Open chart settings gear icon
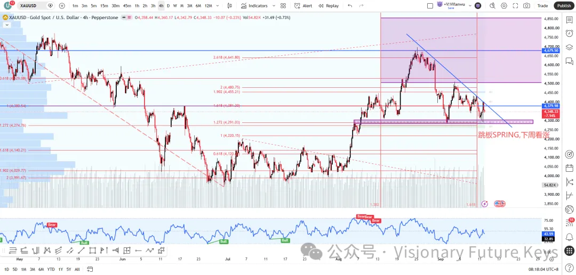576x275 pixels. (x=503, y=6)
